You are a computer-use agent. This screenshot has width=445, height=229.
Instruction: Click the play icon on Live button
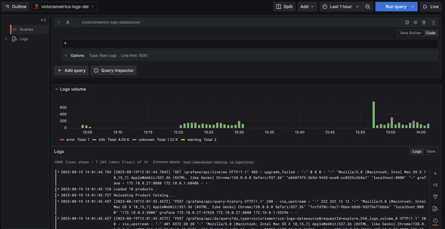425,7
